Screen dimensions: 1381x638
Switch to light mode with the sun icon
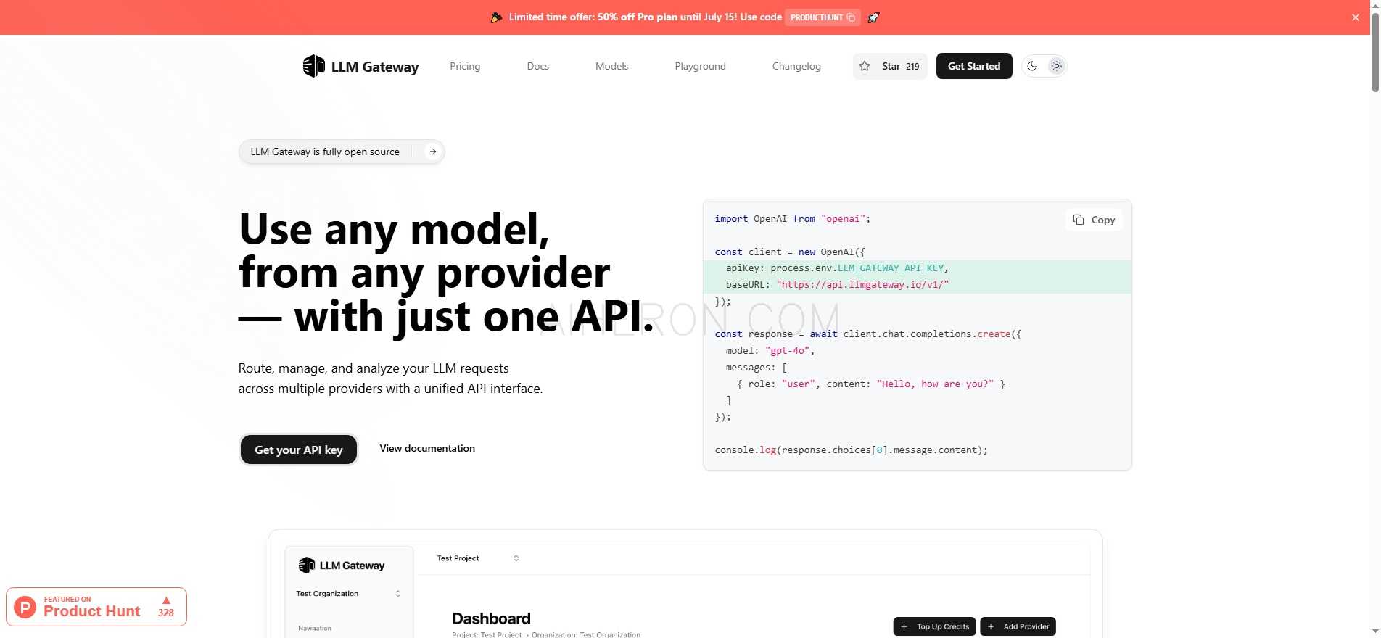(1057, 66)
